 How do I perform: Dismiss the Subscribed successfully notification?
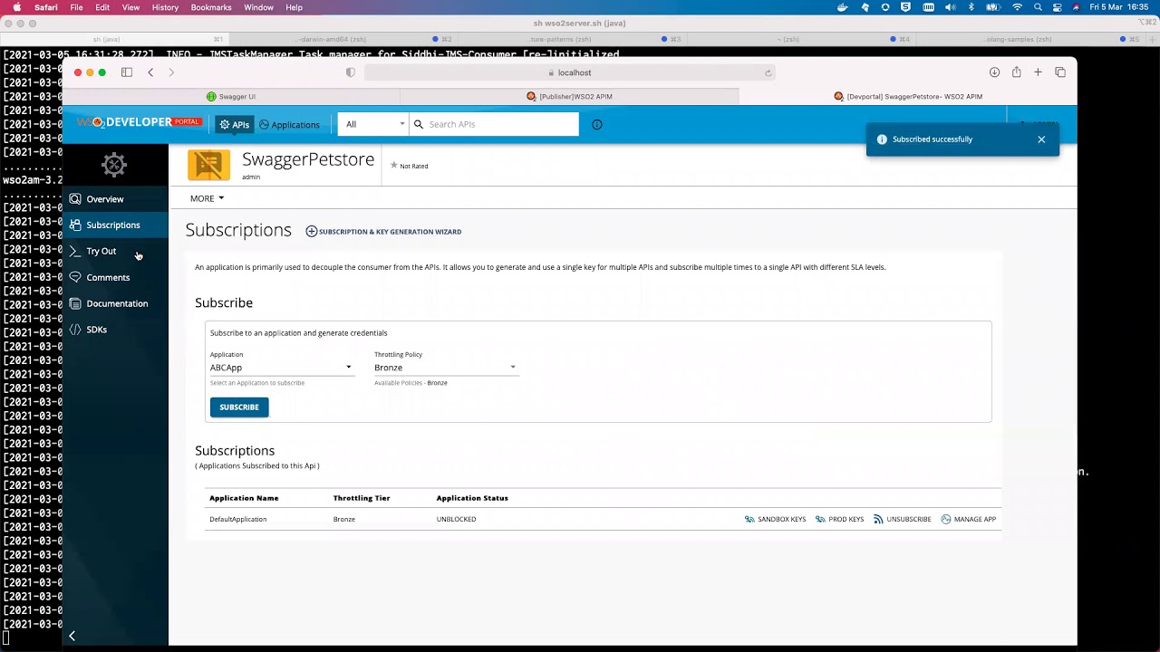point(1041,139)
